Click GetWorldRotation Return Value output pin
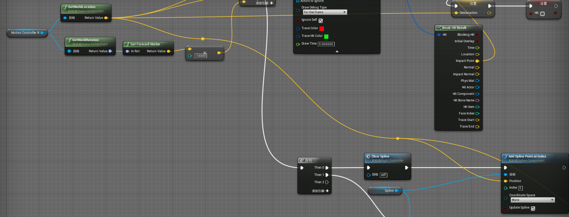 click(110, 51)
